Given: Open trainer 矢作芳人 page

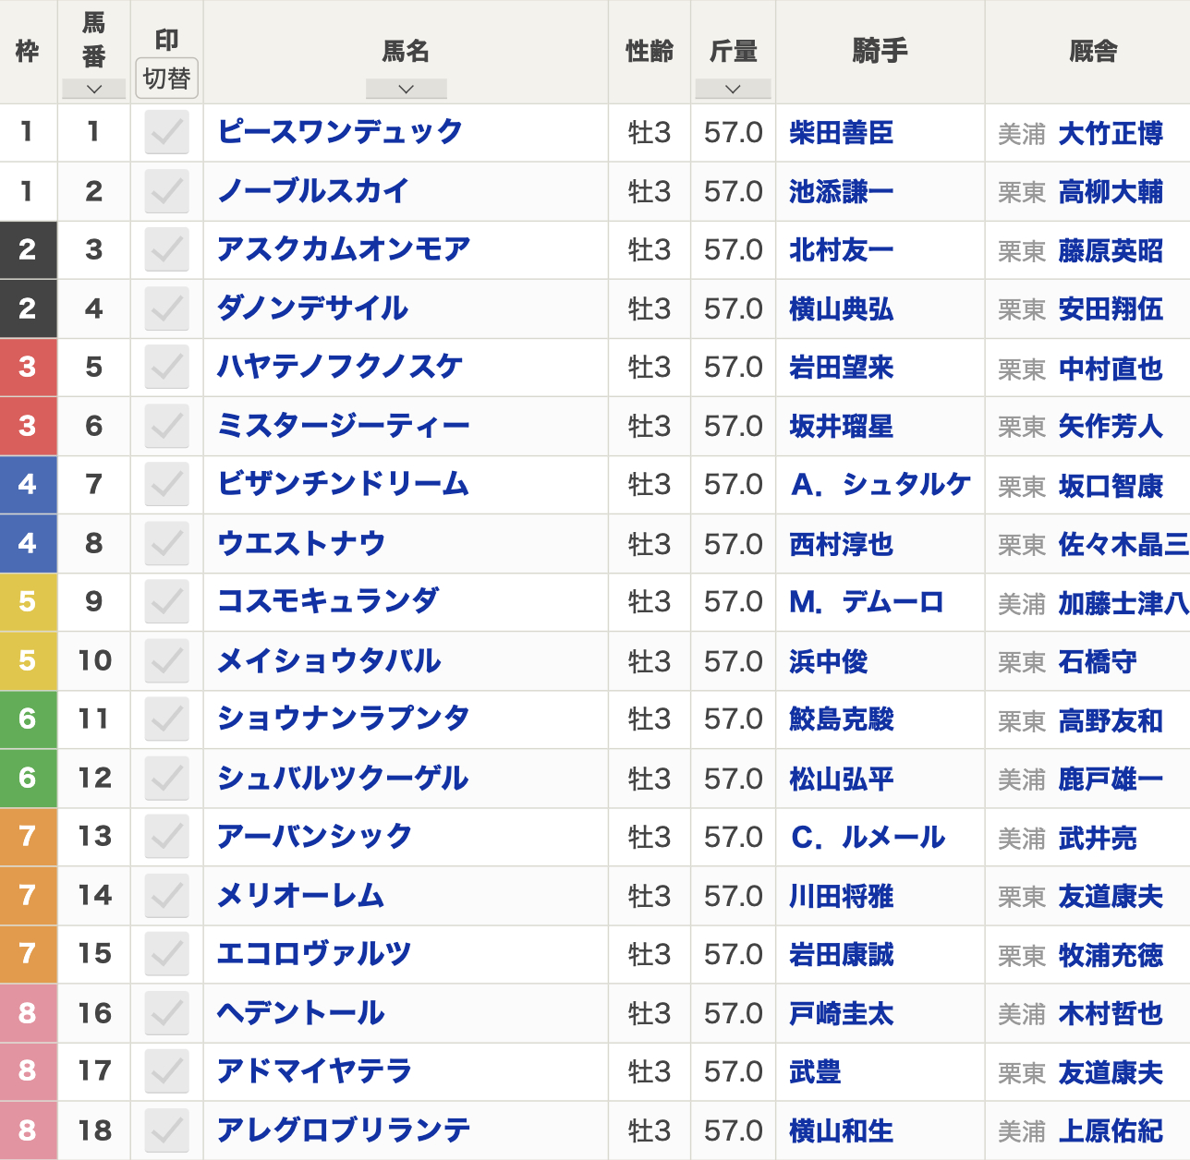Looking at the screenshot, I should coord(1111,427).
